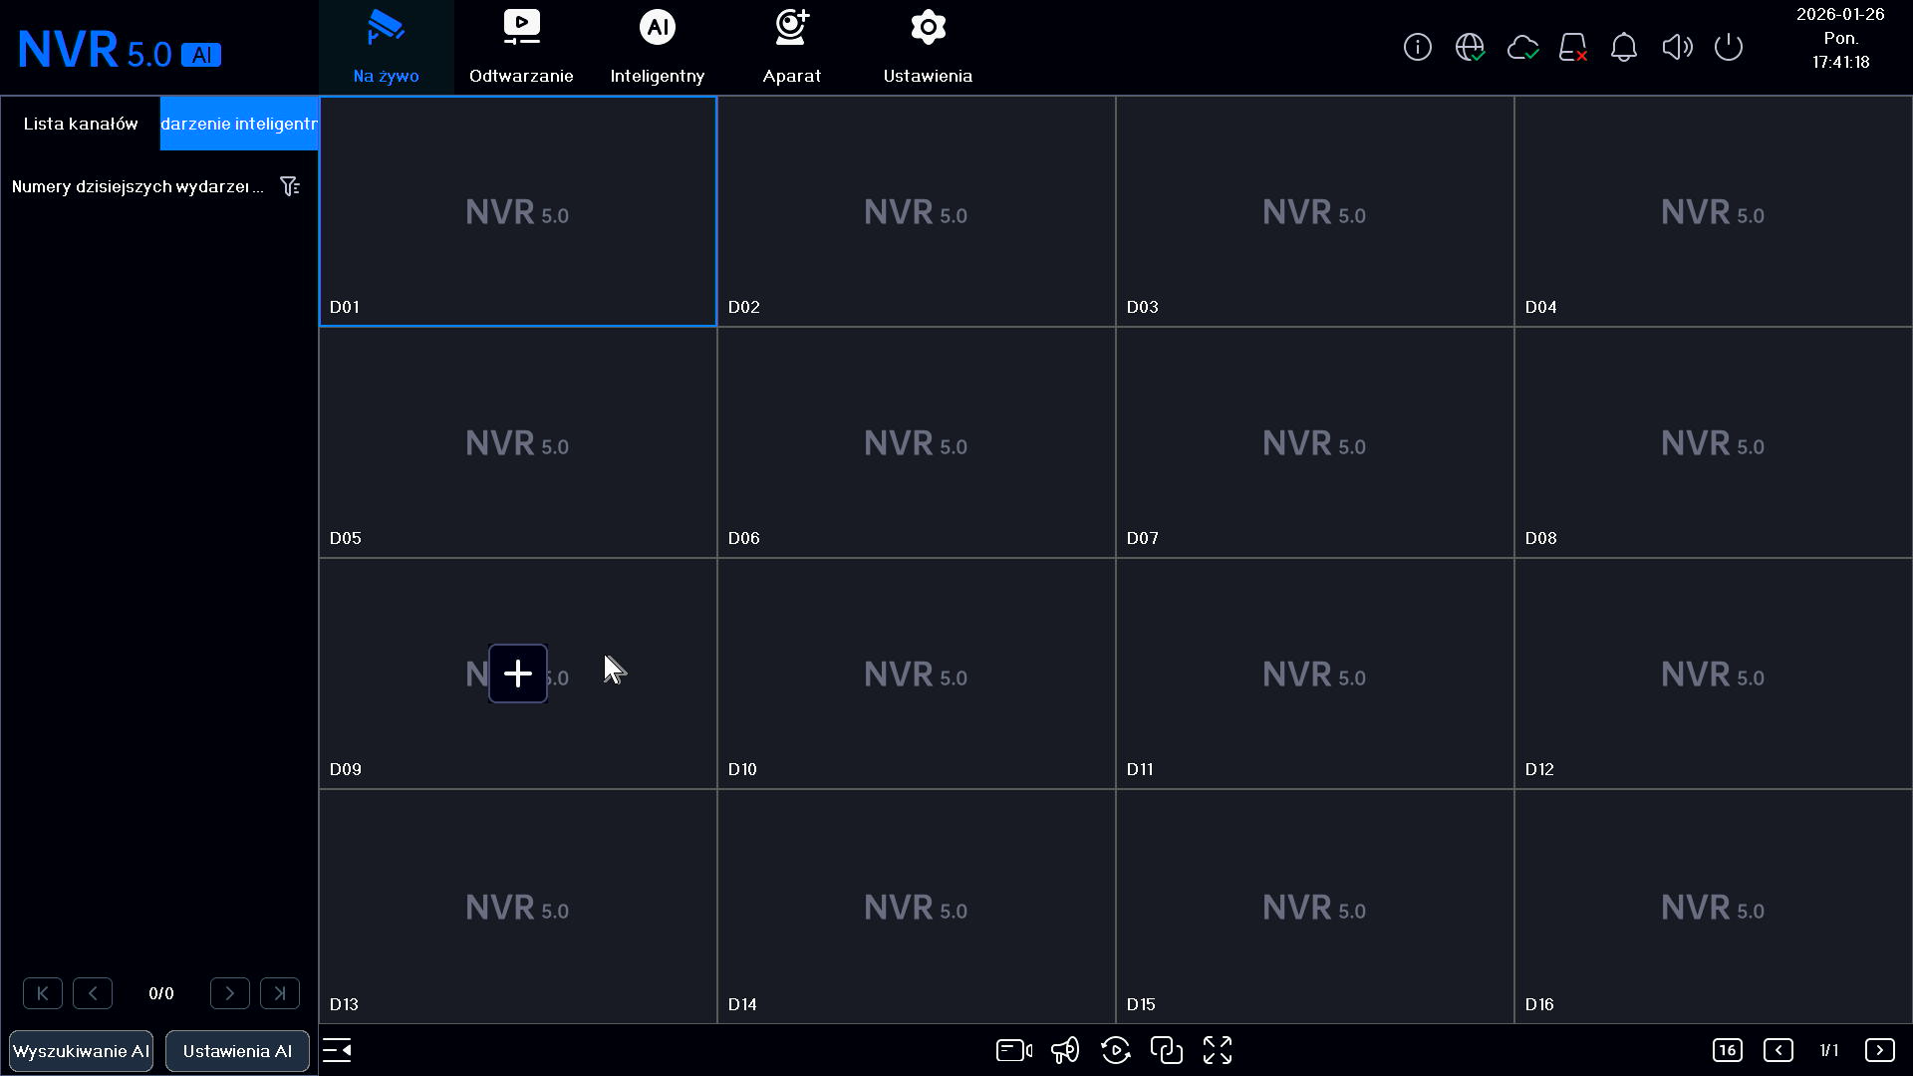Viewport: 1913px width, 1076px height.
Task: Go to next channel page
Action: 1880,1050
